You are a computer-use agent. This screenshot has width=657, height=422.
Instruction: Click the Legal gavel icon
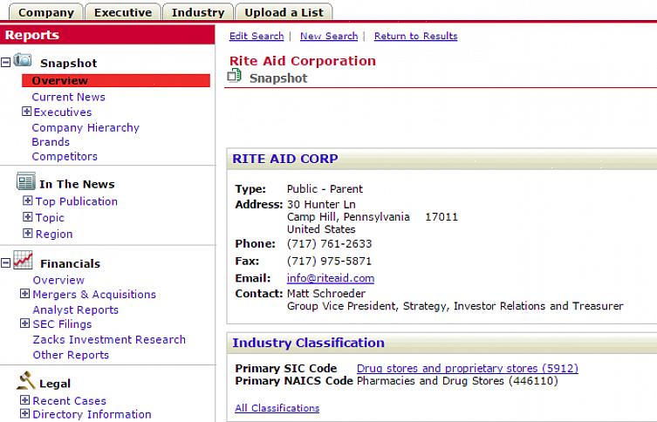pyautogui.click(x=25, y=380)
